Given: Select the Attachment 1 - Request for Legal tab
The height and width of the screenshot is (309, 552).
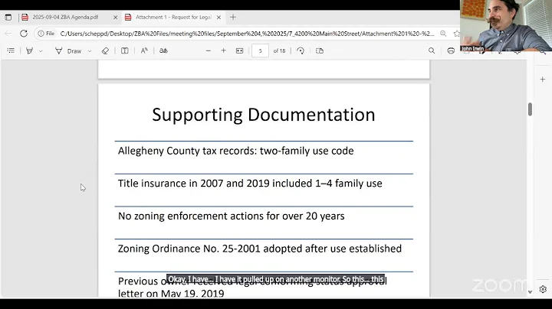Looking at the screenshot, I should (173, 17).
